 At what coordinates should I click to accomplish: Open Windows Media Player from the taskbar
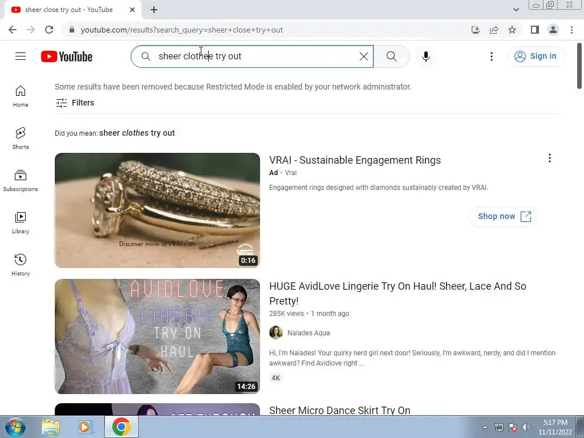click(86, 427)
